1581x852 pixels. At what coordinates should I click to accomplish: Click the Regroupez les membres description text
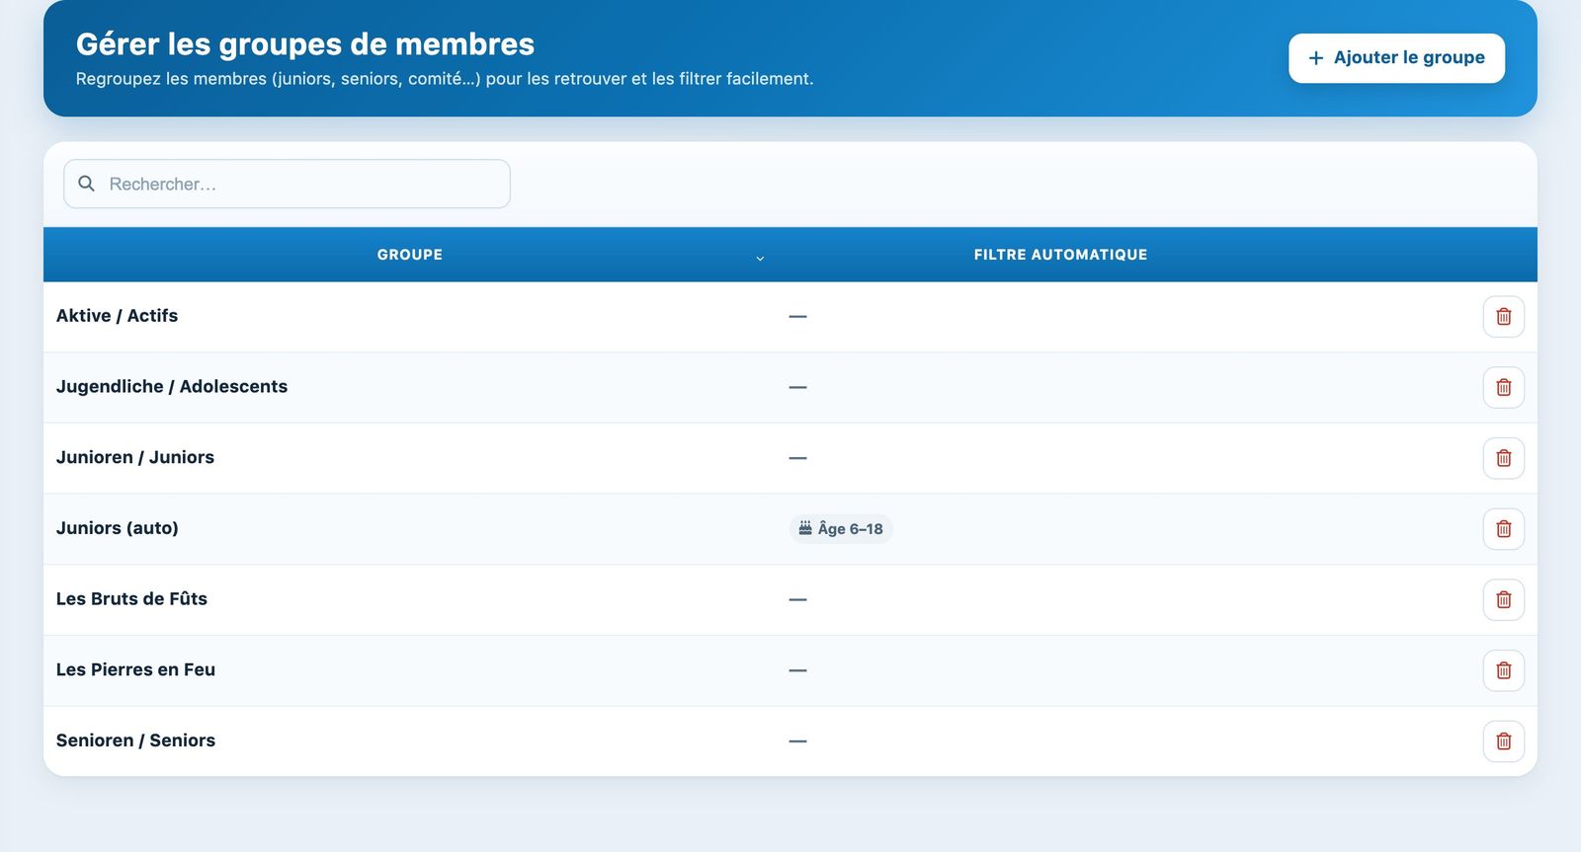pyautogui.click(x=445, y=79)
